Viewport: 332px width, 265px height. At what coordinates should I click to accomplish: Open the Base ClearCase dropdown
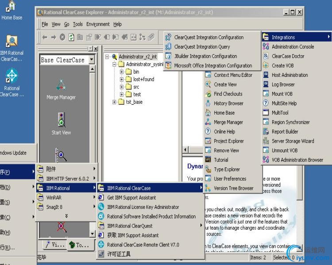[x=92, y=60]
